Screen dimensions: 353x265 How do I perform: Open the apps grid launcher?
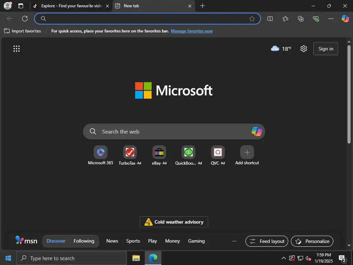(x=17, y=49)
